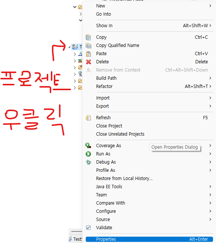Click the Copy Qualified Name label

point(118,45)
